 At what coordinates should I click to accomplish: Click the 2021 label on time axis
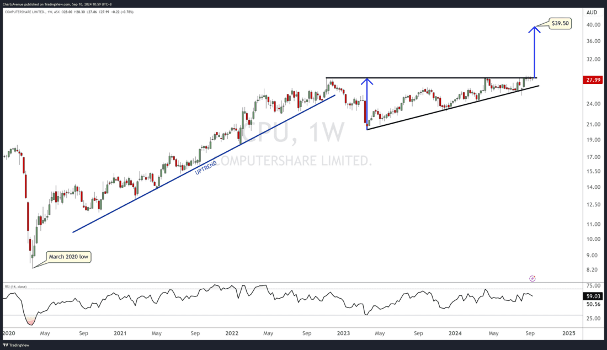point(120,333)
